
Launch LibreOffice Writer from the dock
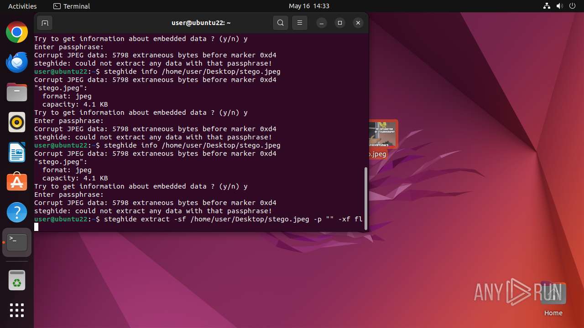(x=17, y=152)
